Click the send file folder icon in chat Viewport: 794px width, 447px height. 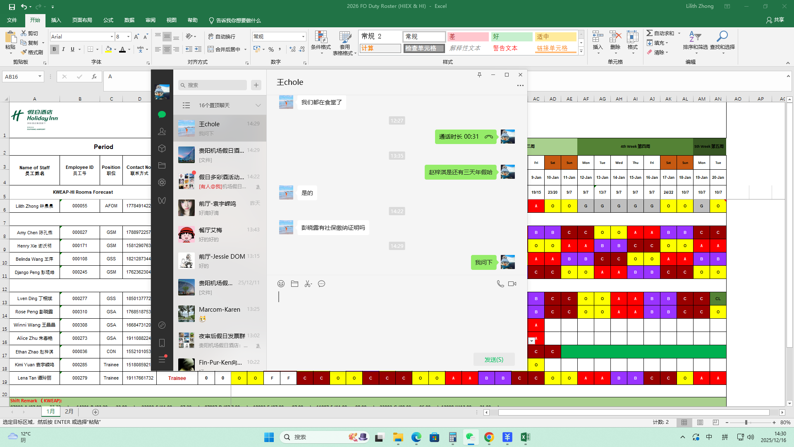[294, 284]
